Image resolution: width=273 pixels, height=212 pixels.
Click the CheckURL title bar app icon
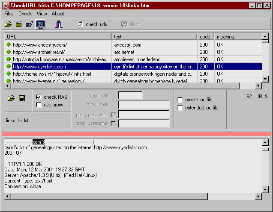[x=6, y=6]
